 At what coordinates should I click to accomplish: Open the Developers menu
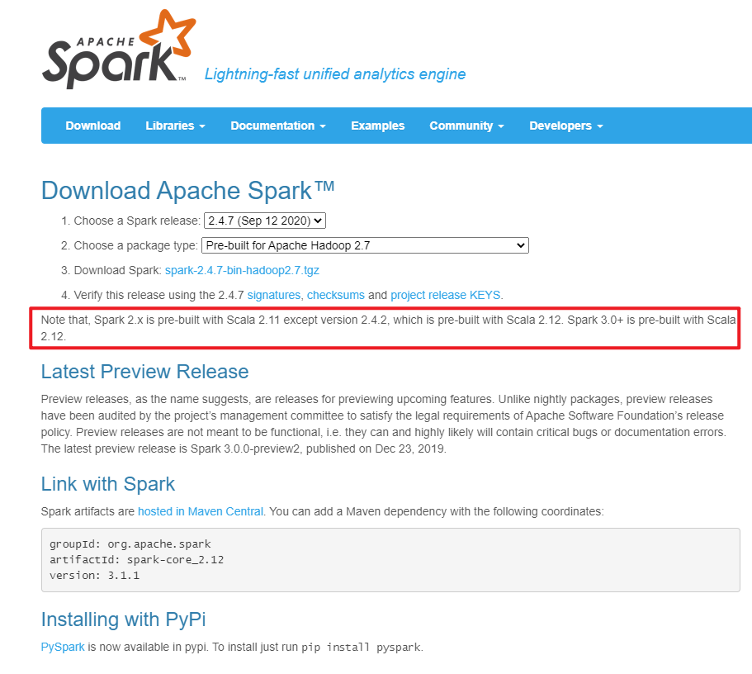coord(566,126)
